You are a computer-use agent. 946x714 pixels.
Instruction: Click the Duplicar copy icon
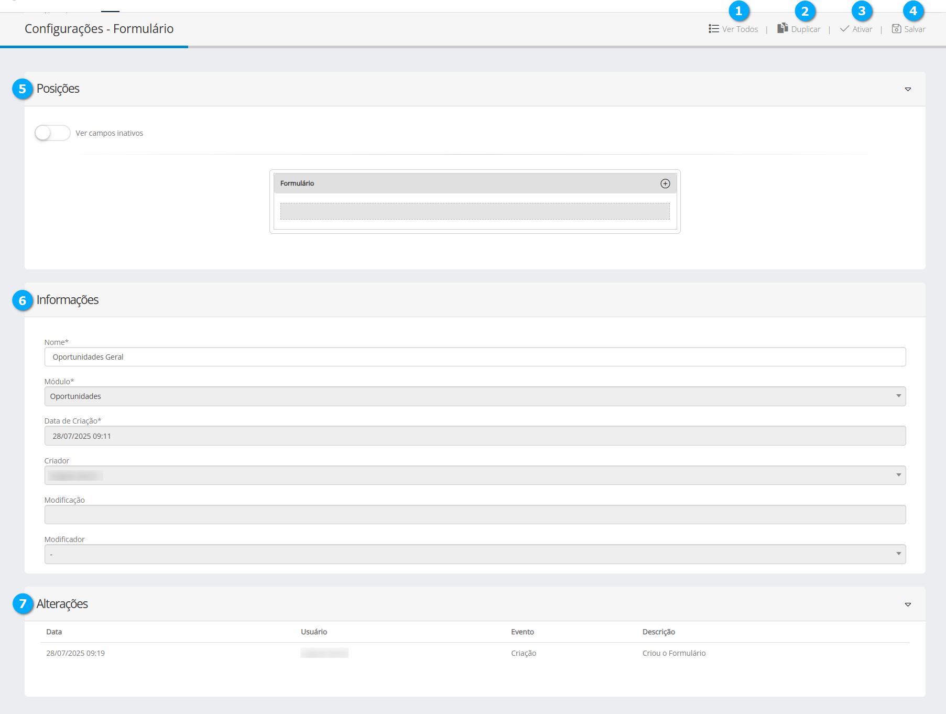tap(782, 28)
